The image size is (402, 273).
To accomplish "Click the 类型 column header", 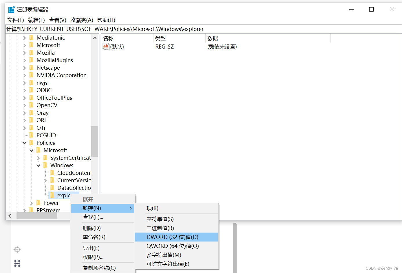I will click(179, 38).
